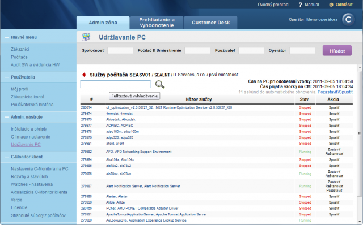Click Zastaviť for AFD Networking Support Environment

pos(334,150)
